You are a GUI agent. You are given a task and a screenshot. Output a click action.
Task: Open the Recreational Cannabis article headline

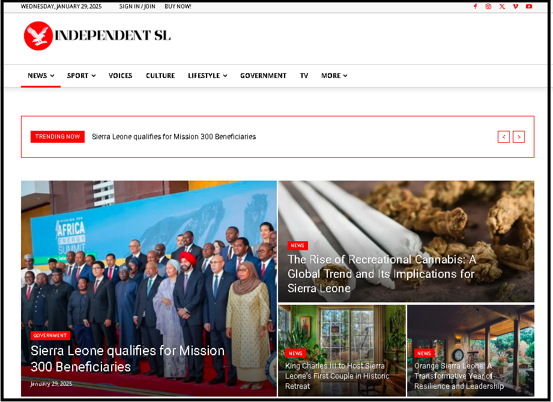382,274
